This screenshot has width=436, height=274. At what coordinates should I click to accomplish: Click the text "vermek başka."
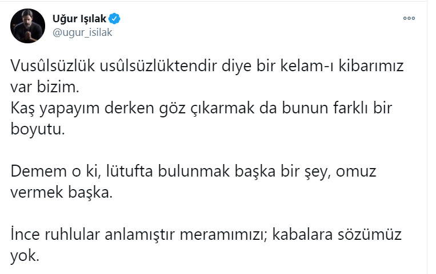62,193
